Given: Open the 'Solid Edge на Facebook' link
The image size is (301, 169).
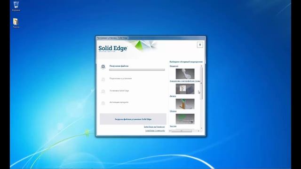Looking at the screenshot, I should coord(154,127).
